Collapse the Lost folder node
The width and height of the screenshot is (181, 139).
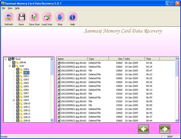(x=10, y=66)
